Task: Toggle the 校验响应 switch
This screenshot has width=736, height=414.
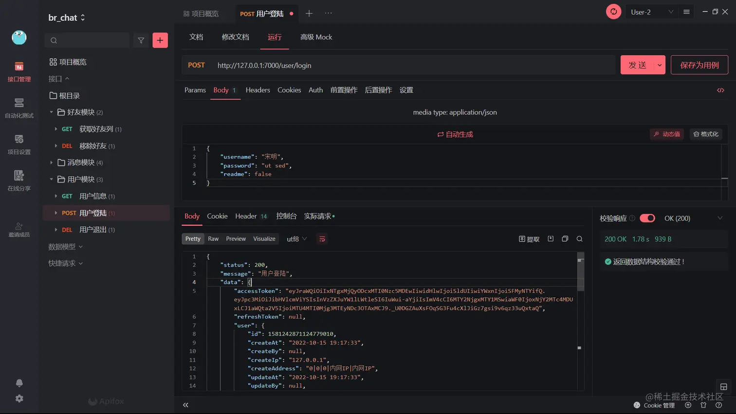Action: [647, 218]
